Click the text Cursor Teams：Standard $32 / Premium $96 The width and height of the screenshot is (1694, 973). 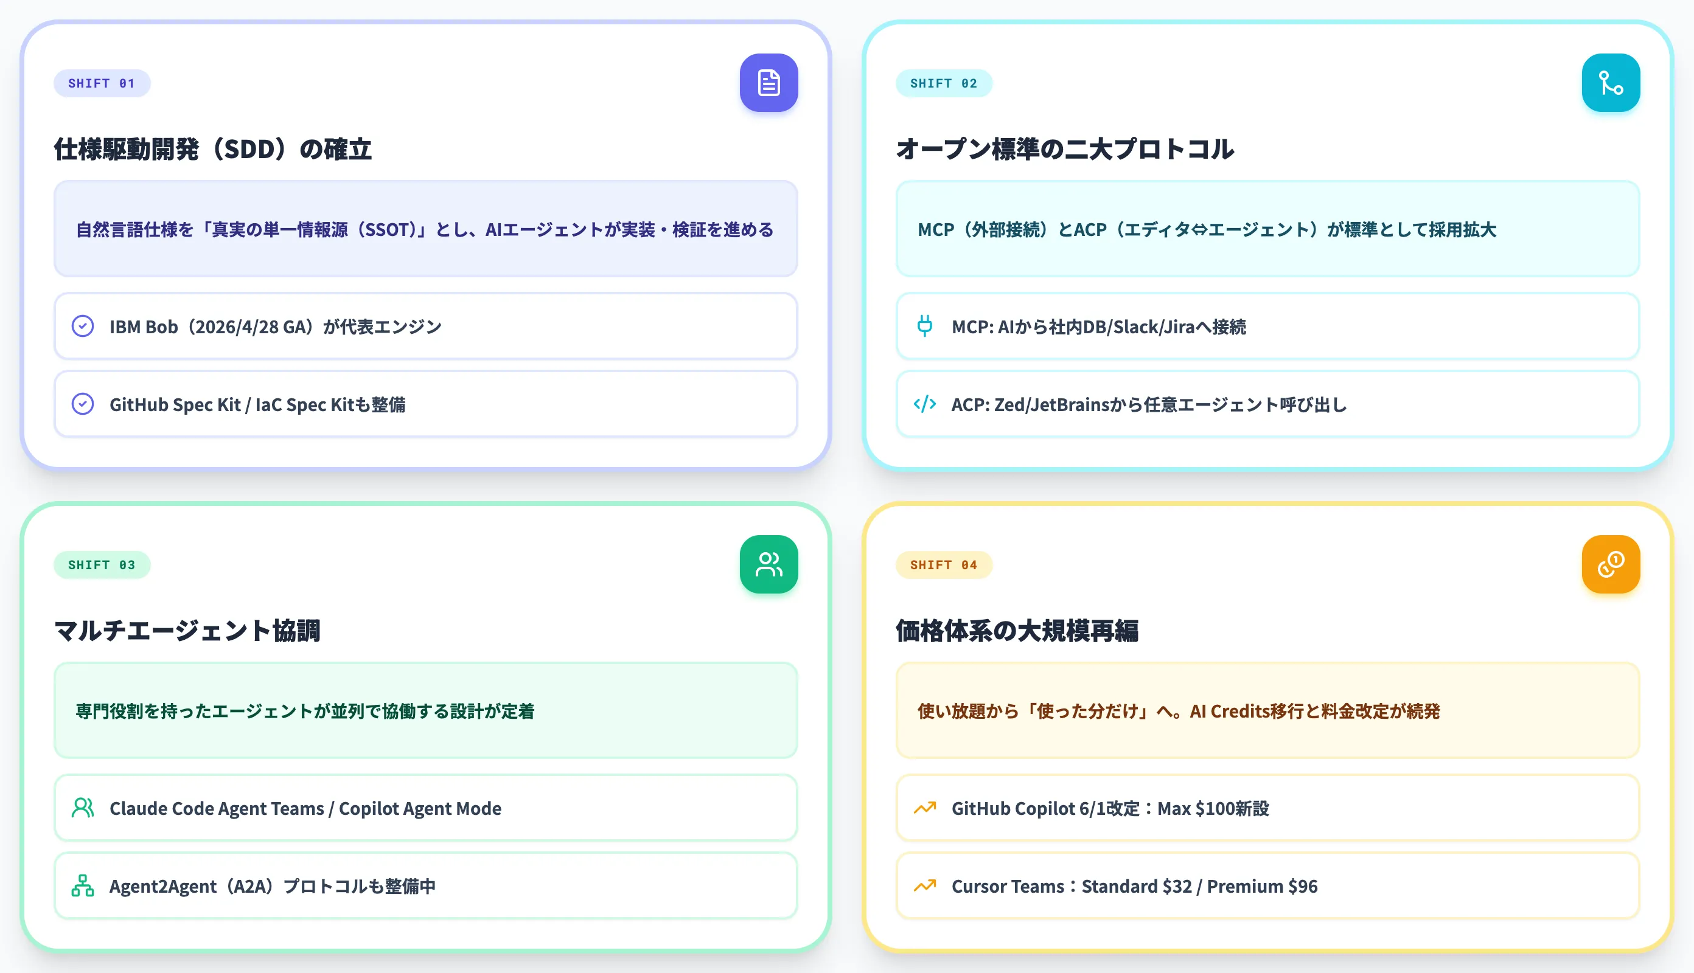[x=1134, y=885]
